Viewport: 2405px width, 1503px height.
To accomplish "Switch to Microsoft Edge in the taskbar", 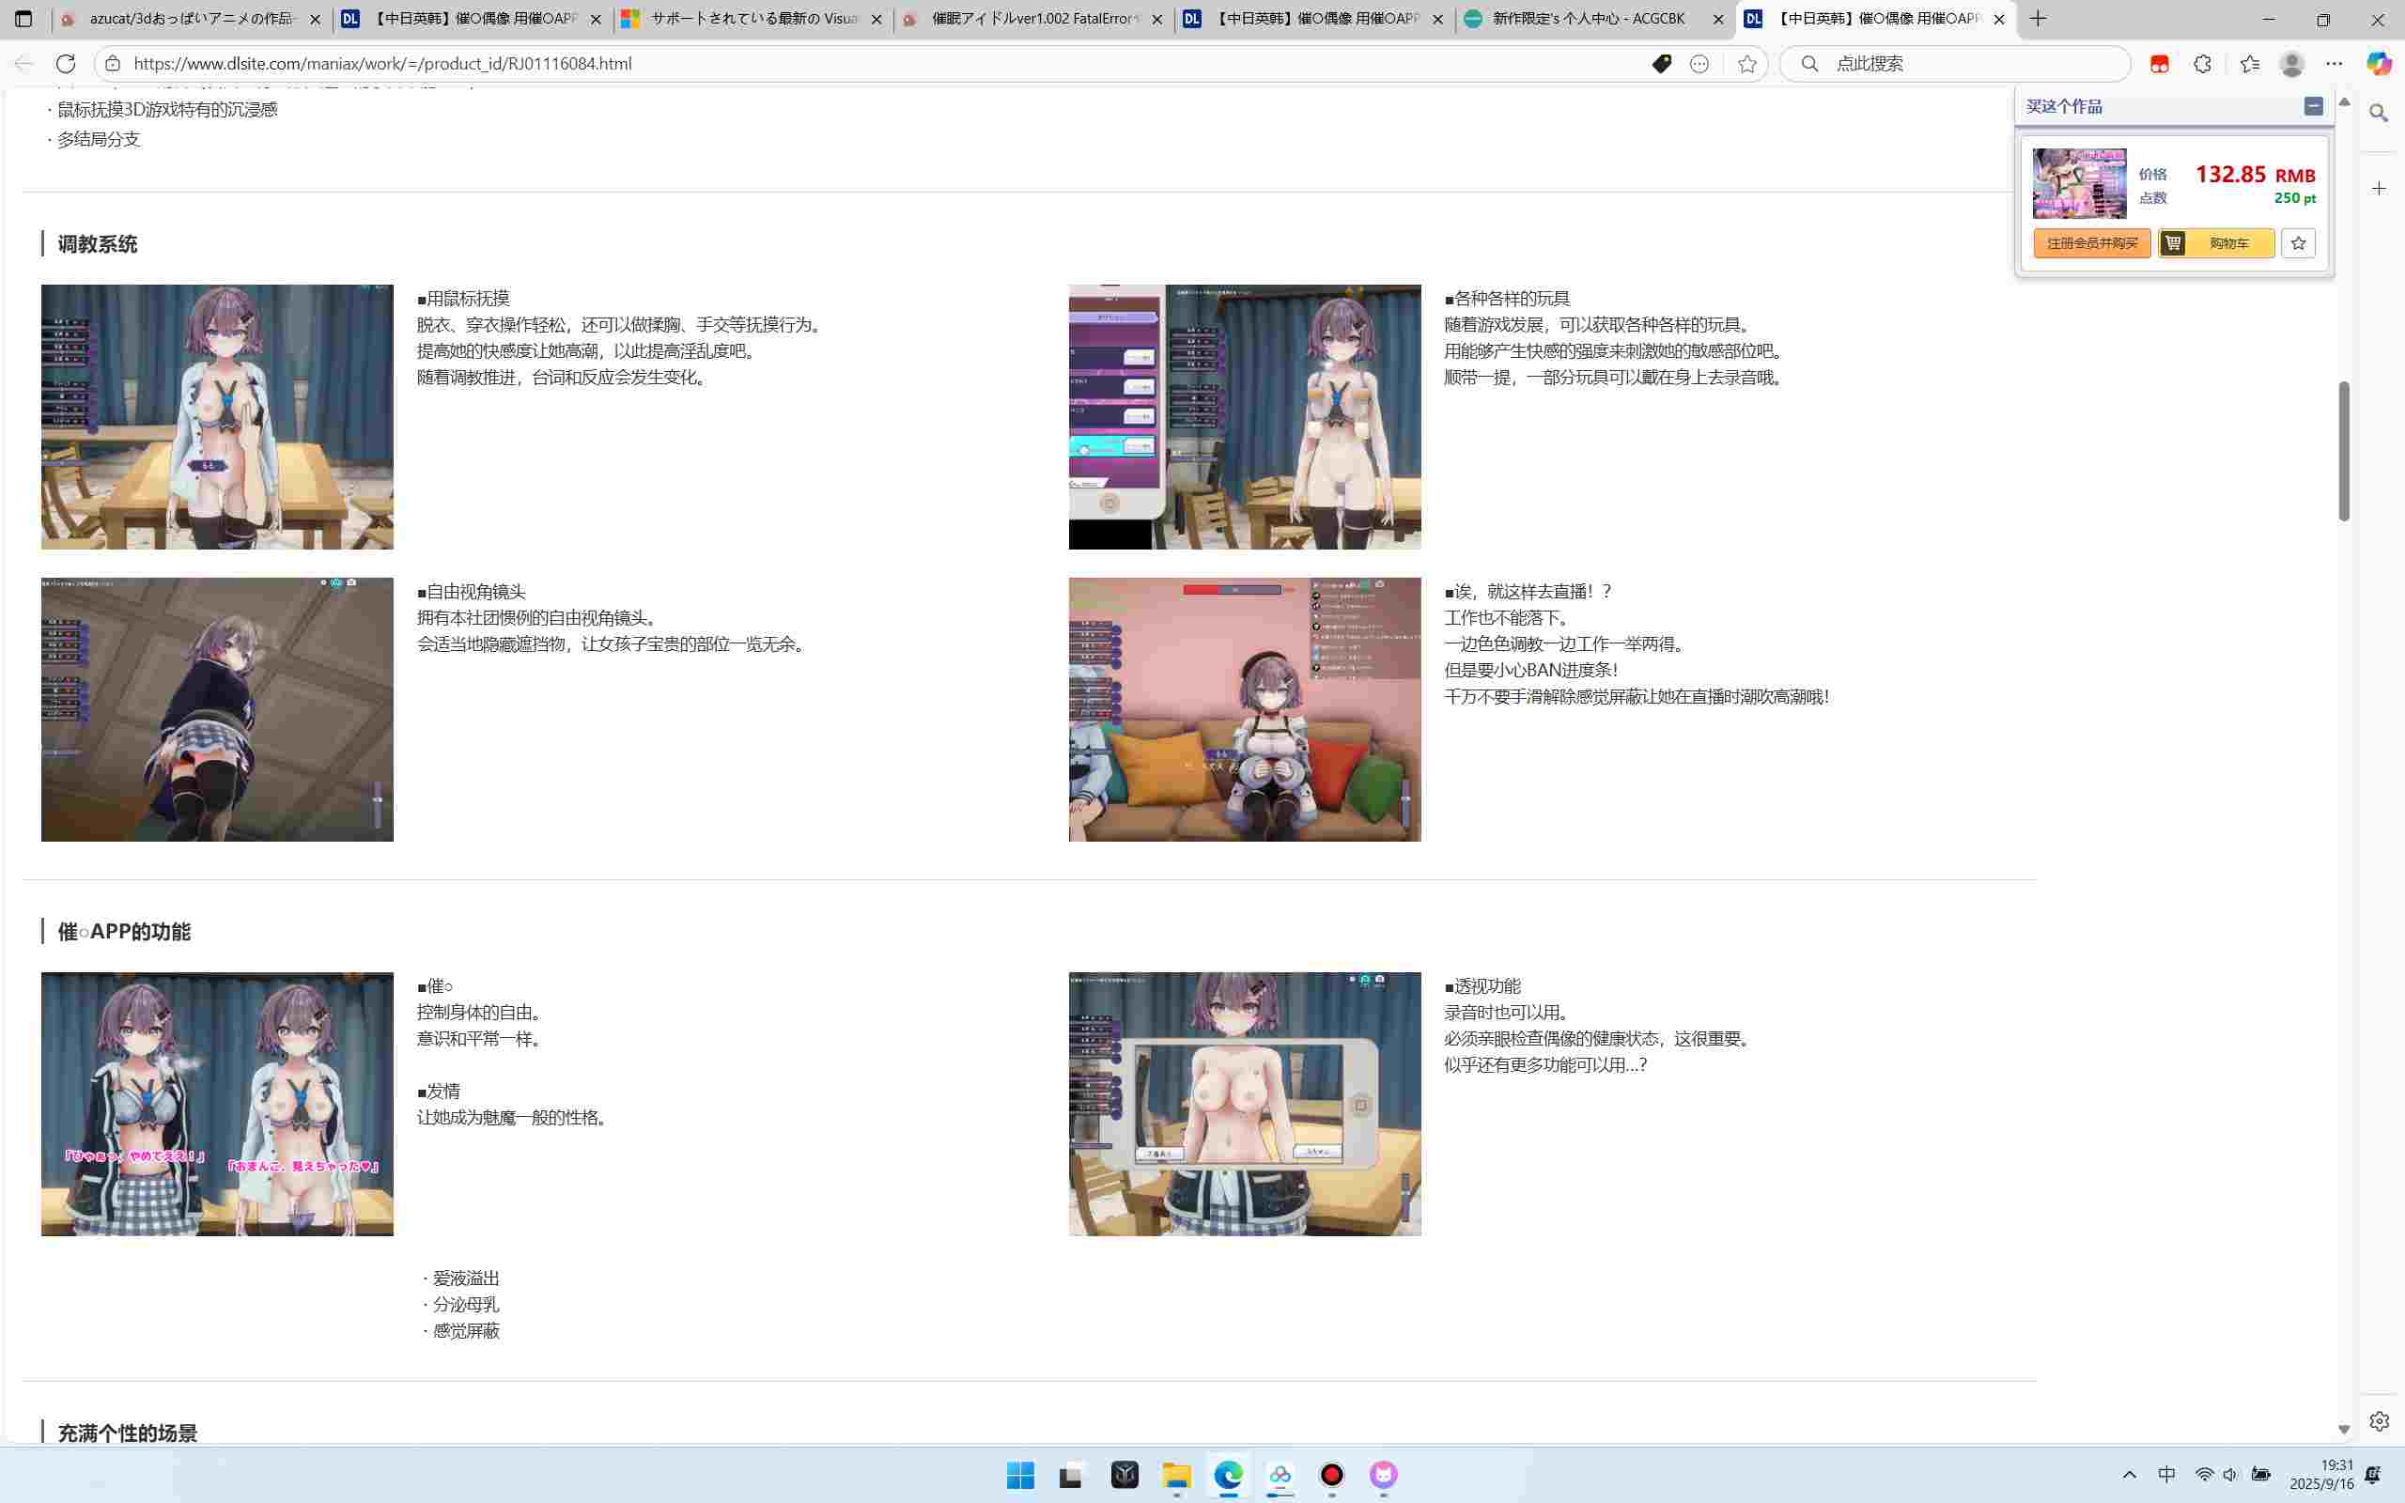I will coord(1229,1475).
